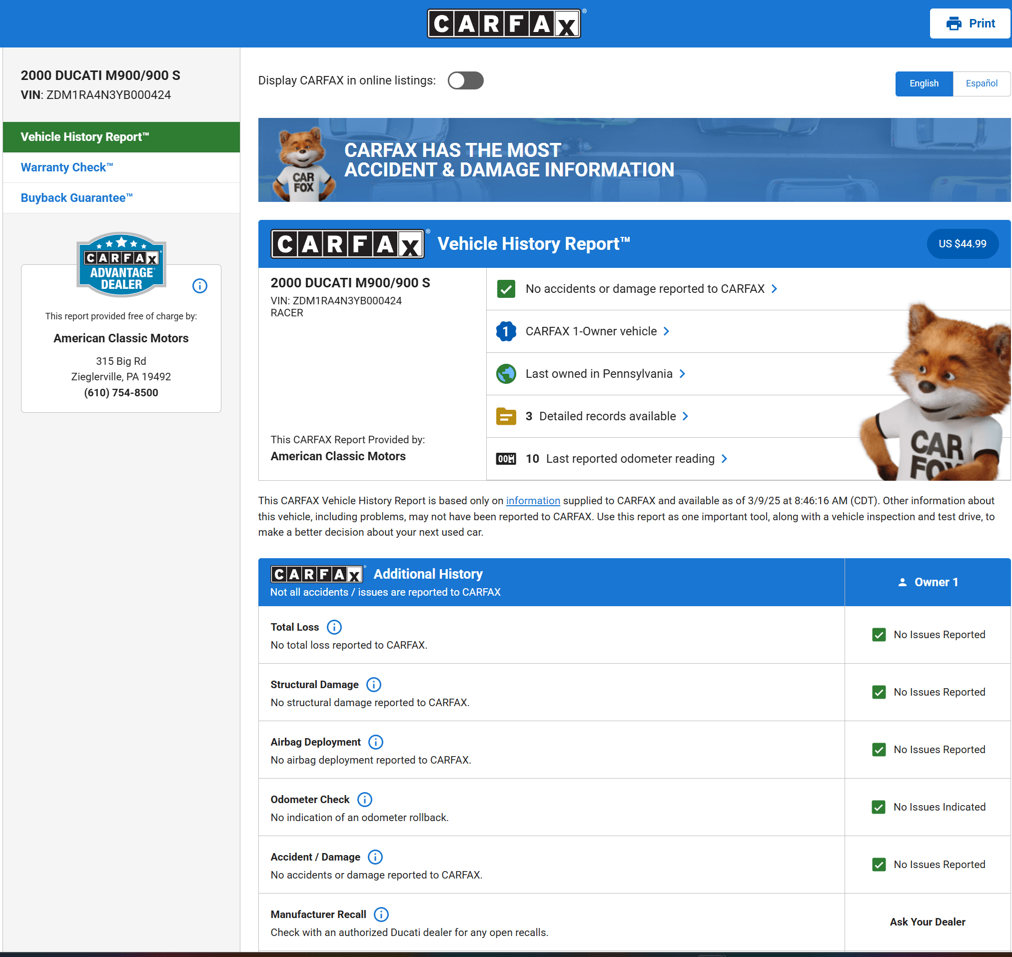The width and height of the screenshot is (1012, 957).
Task: Toggle Display CARFAX in online listings
Action: point(465,80)
